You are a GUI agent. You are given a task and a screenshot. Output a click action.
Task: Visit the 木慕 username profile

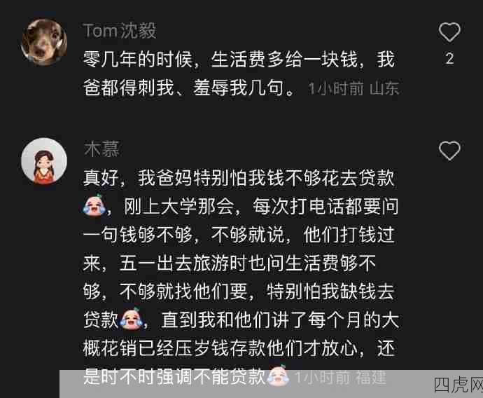pyautogui.click(x=101, y=149)
